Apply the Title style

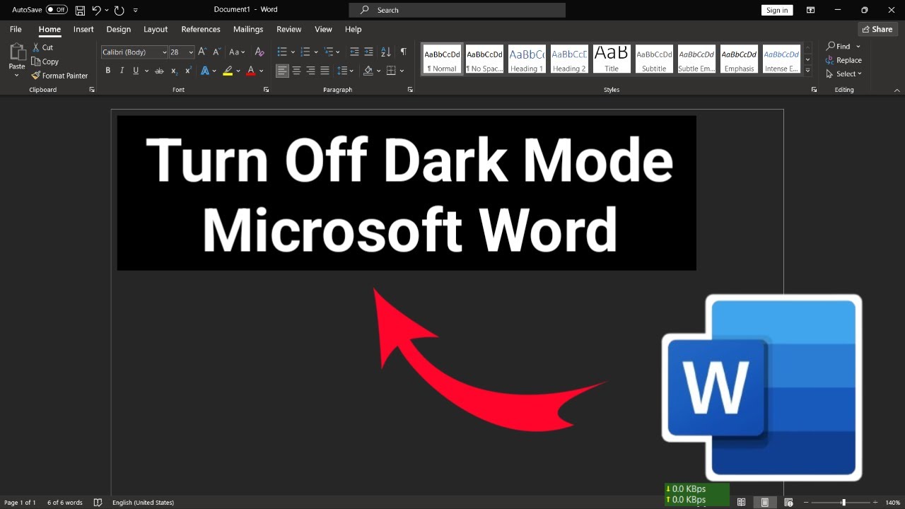(612, 59)
